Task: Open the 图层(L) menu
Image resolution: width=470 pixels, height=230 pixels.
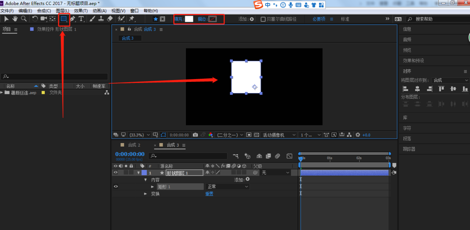Action: 62,11
